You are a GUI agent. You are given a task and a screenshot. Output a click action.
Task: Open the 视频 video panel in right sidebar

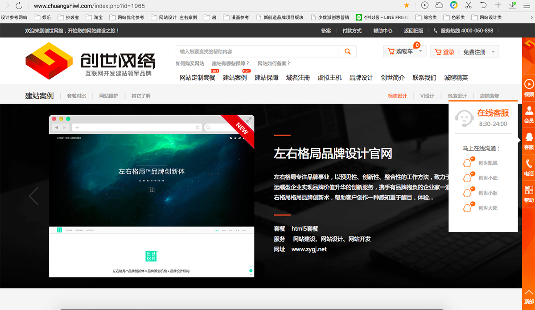pos(528,87)
